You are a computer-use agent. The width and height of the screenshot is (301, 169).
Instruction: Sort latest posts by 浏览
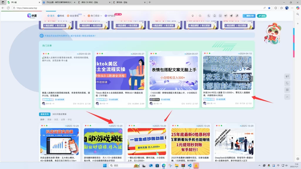click(56, 120)
